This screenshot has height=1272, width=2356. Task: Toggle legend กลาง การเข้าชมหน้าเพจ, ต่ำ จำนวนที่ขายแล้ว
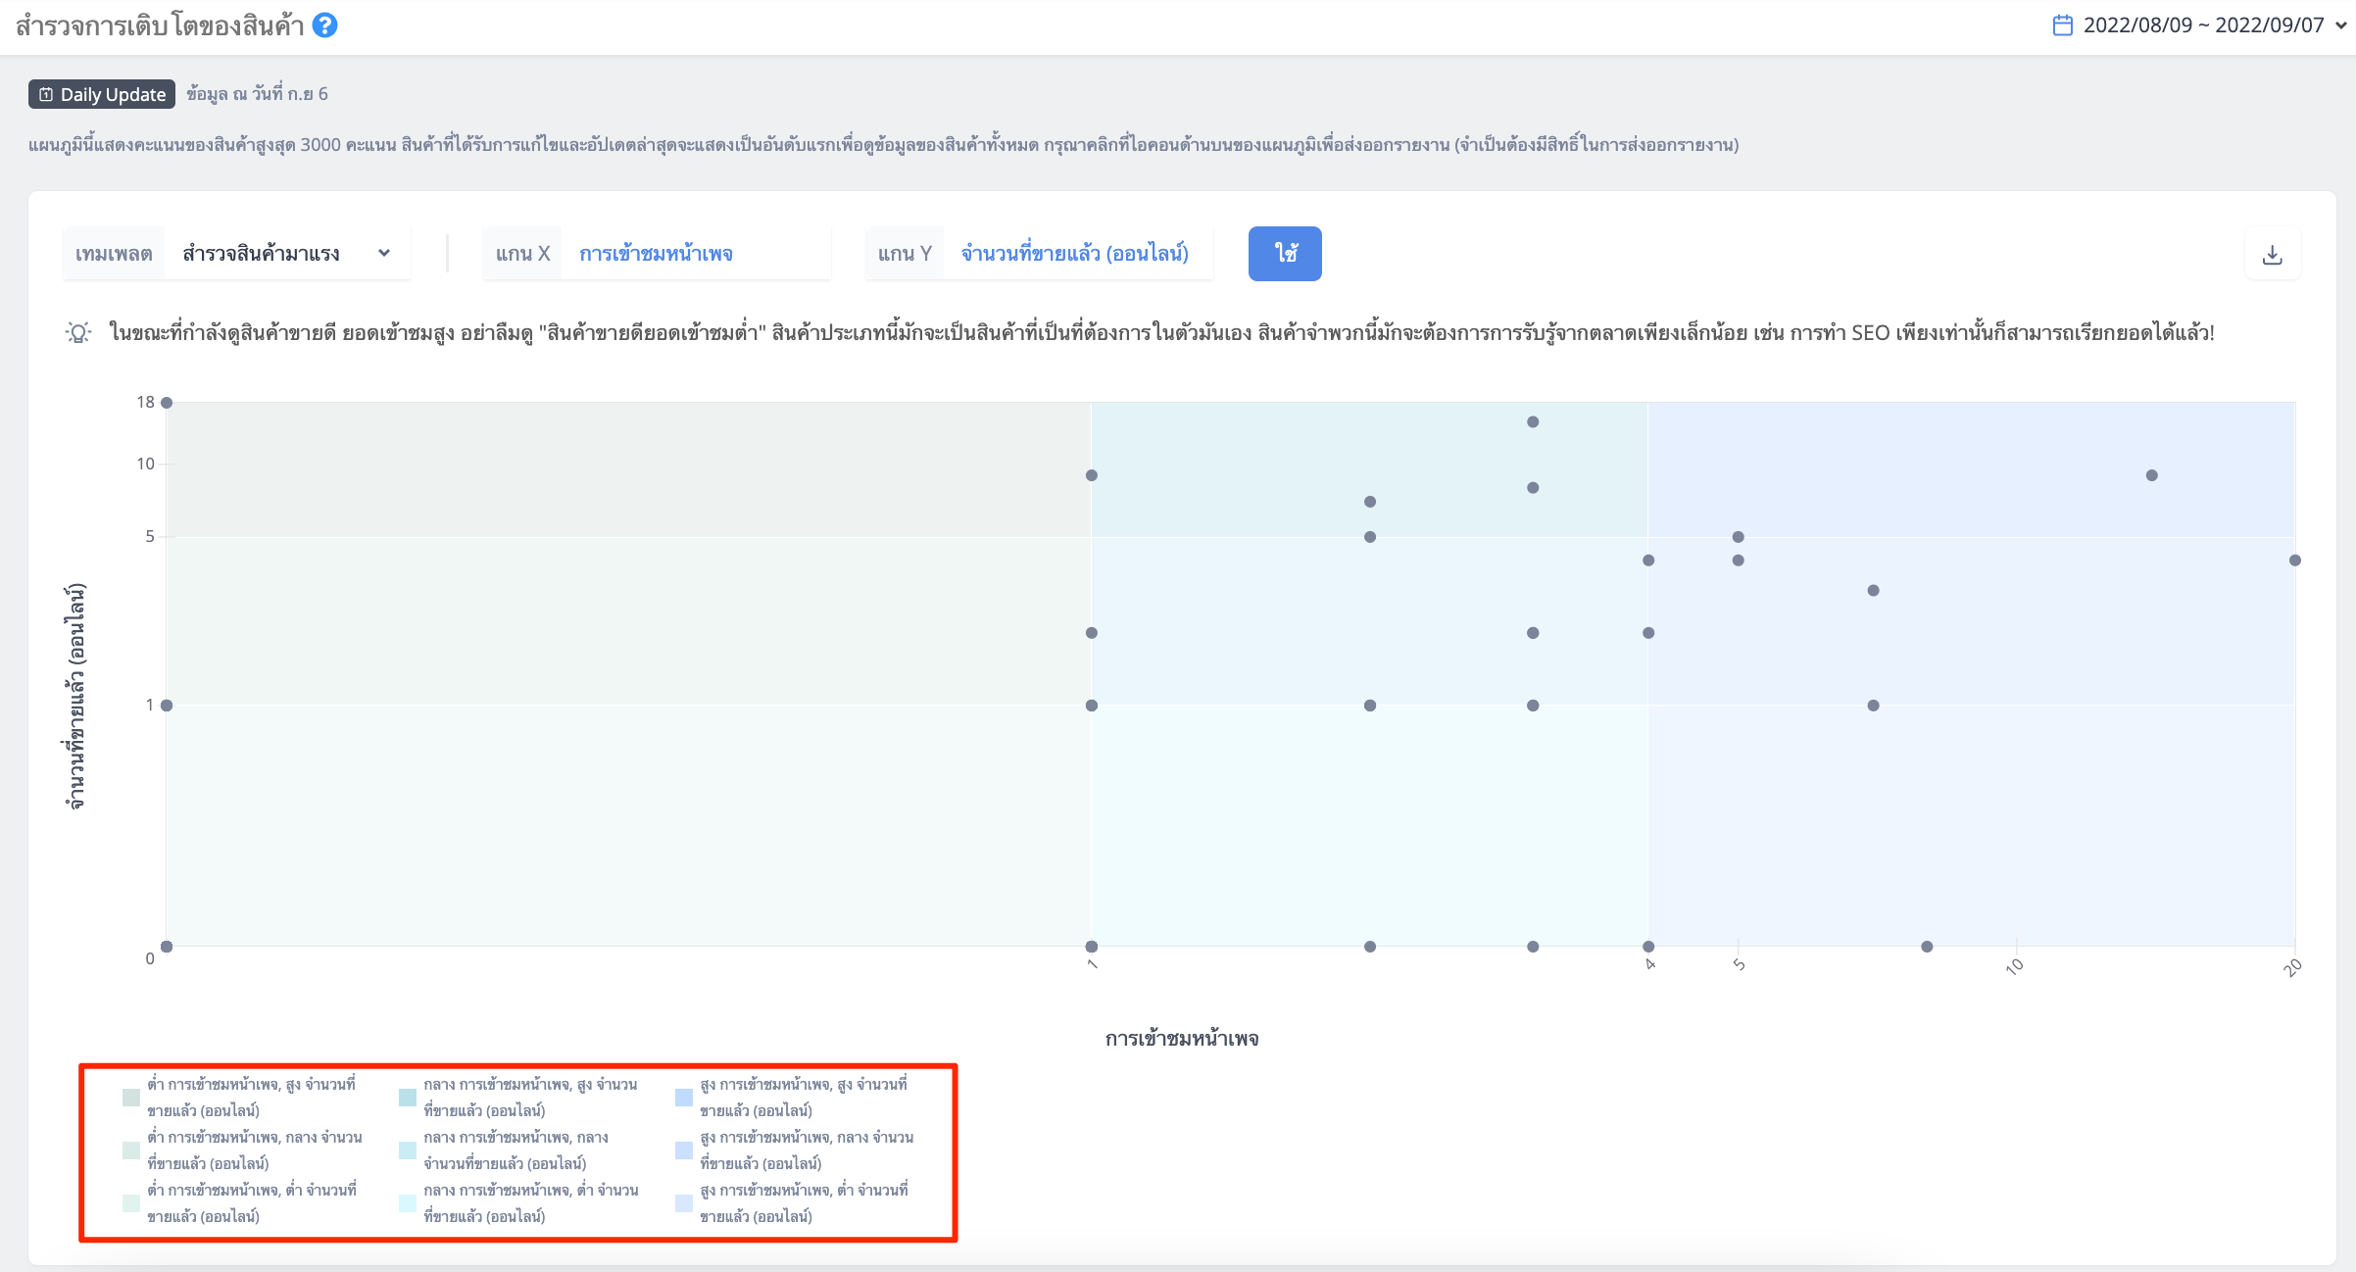coord(519,1203)
